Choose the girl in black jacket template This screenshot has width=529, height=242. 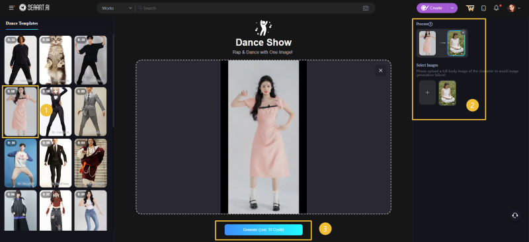(x=20, y=210)
